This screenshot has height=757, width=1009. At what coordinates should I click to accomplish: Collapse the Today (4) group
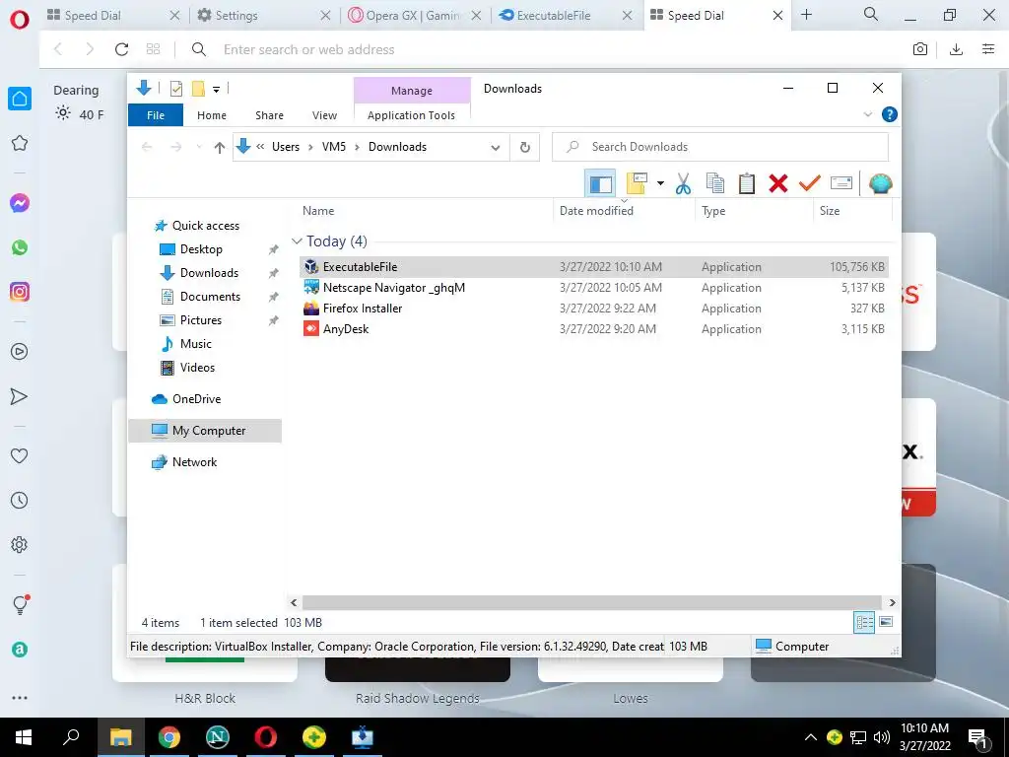tap(297, 241)
